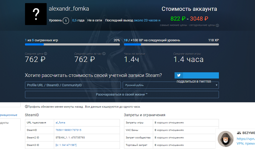
Task: Open the 'Русский рубль' currency dropdown
Action: (x=171, y=85)
